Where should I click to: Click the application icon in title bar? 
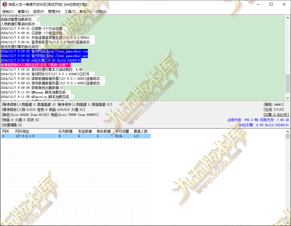[5, 4]
